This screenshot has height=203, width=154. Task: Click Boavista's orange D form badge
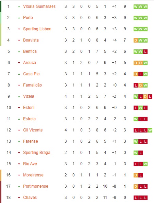pyautogui.click(x=136, y=41)
